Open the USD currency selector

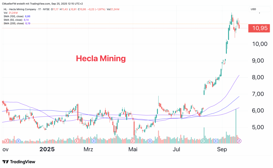[x=253, y=9]
